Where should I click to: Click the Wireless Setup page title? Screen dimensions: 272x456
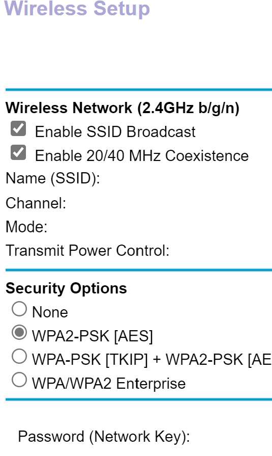pos(77,8)
